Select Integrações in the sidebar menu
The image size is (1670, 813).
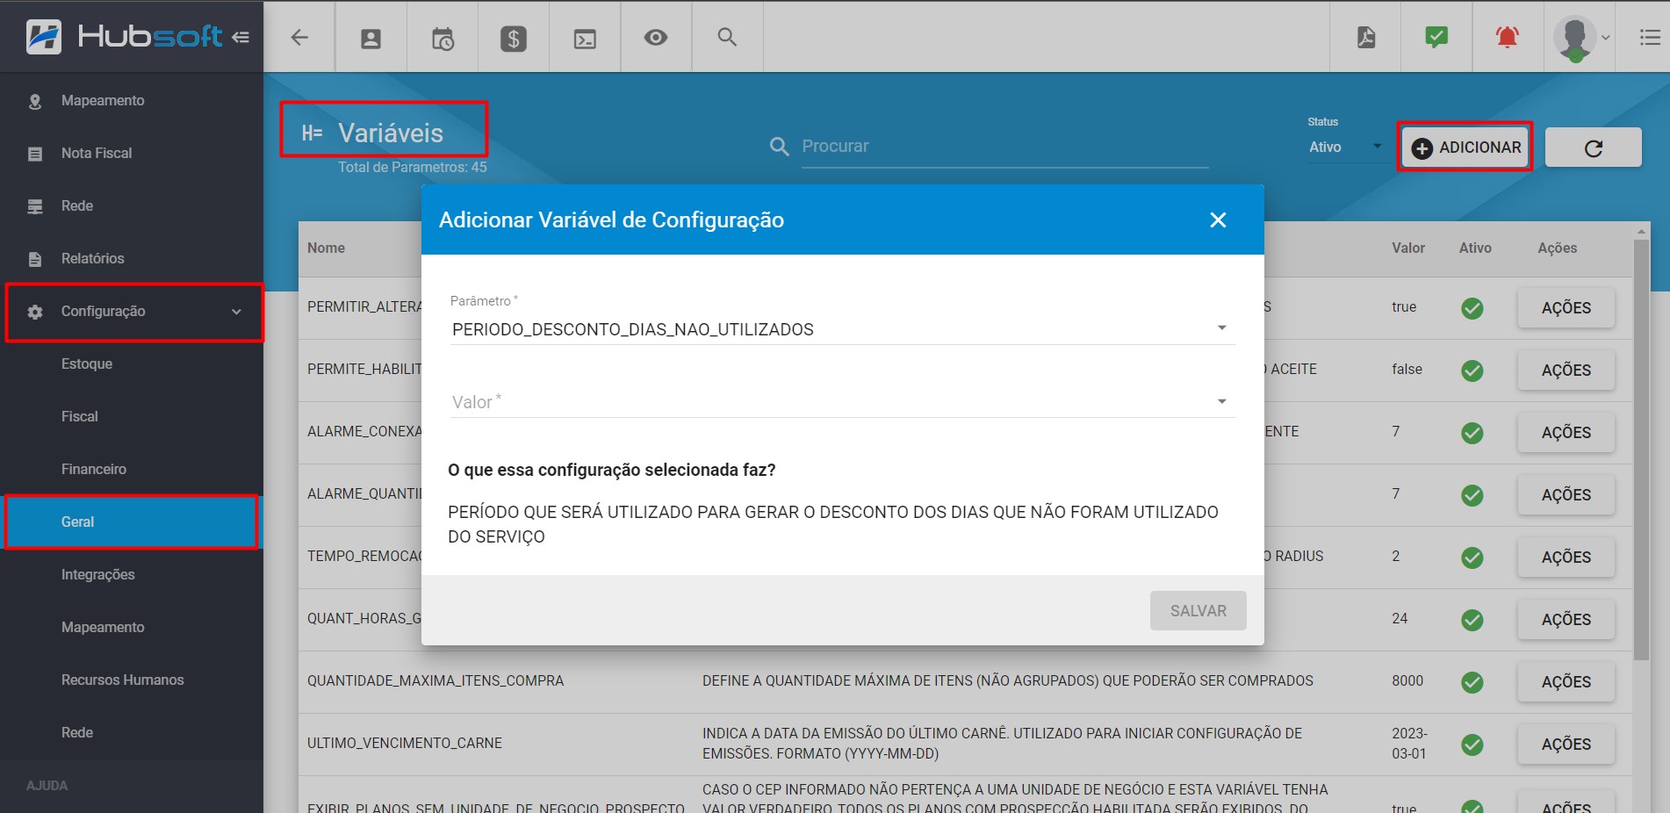point(98,574)
